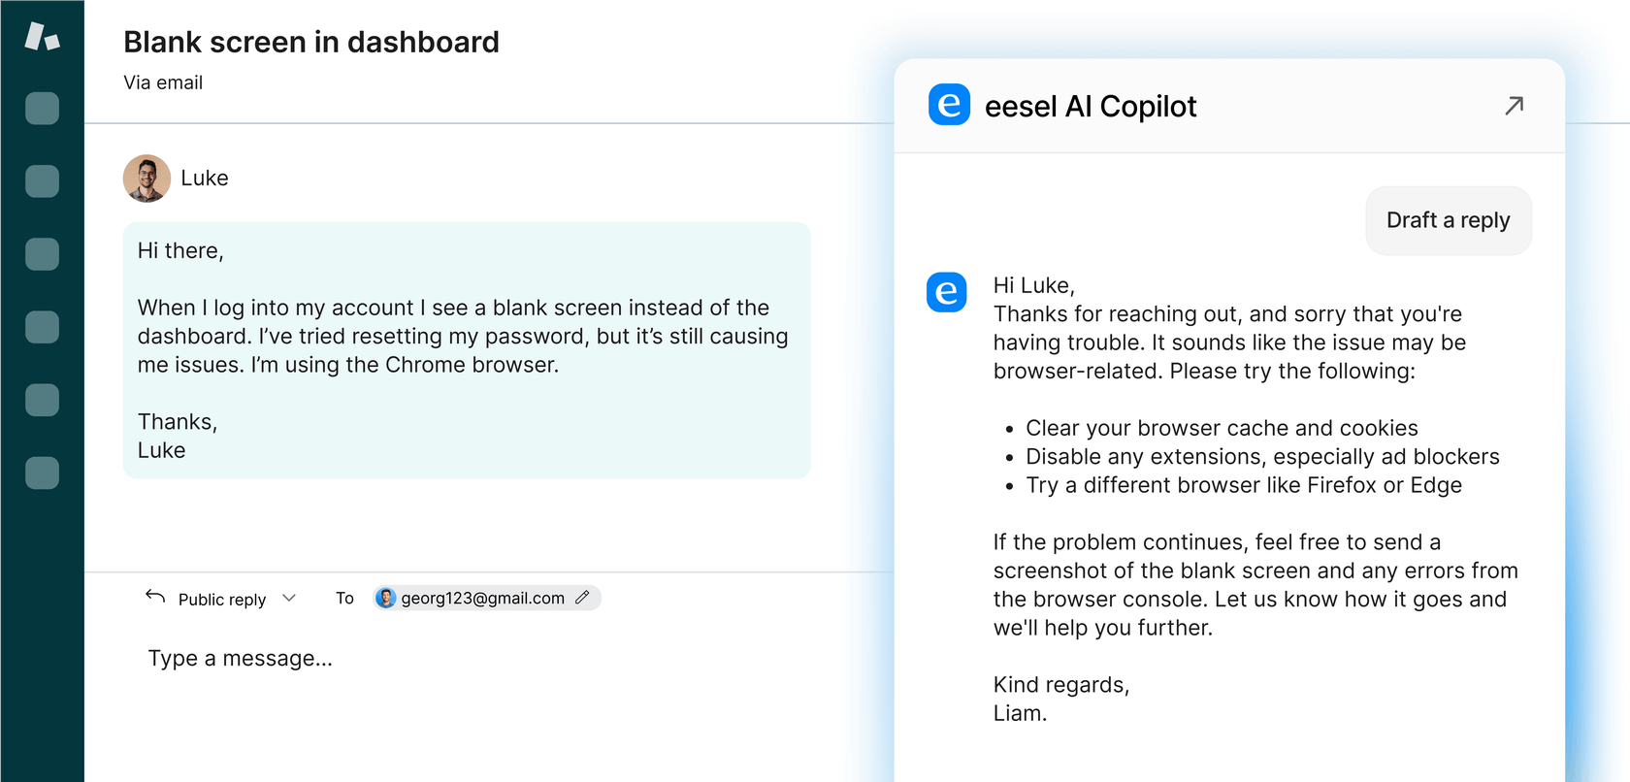Click the reply arrow icon

coord(155,597)
